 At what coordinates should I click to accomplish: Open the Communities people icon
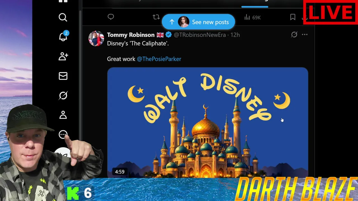coord(63,56)
